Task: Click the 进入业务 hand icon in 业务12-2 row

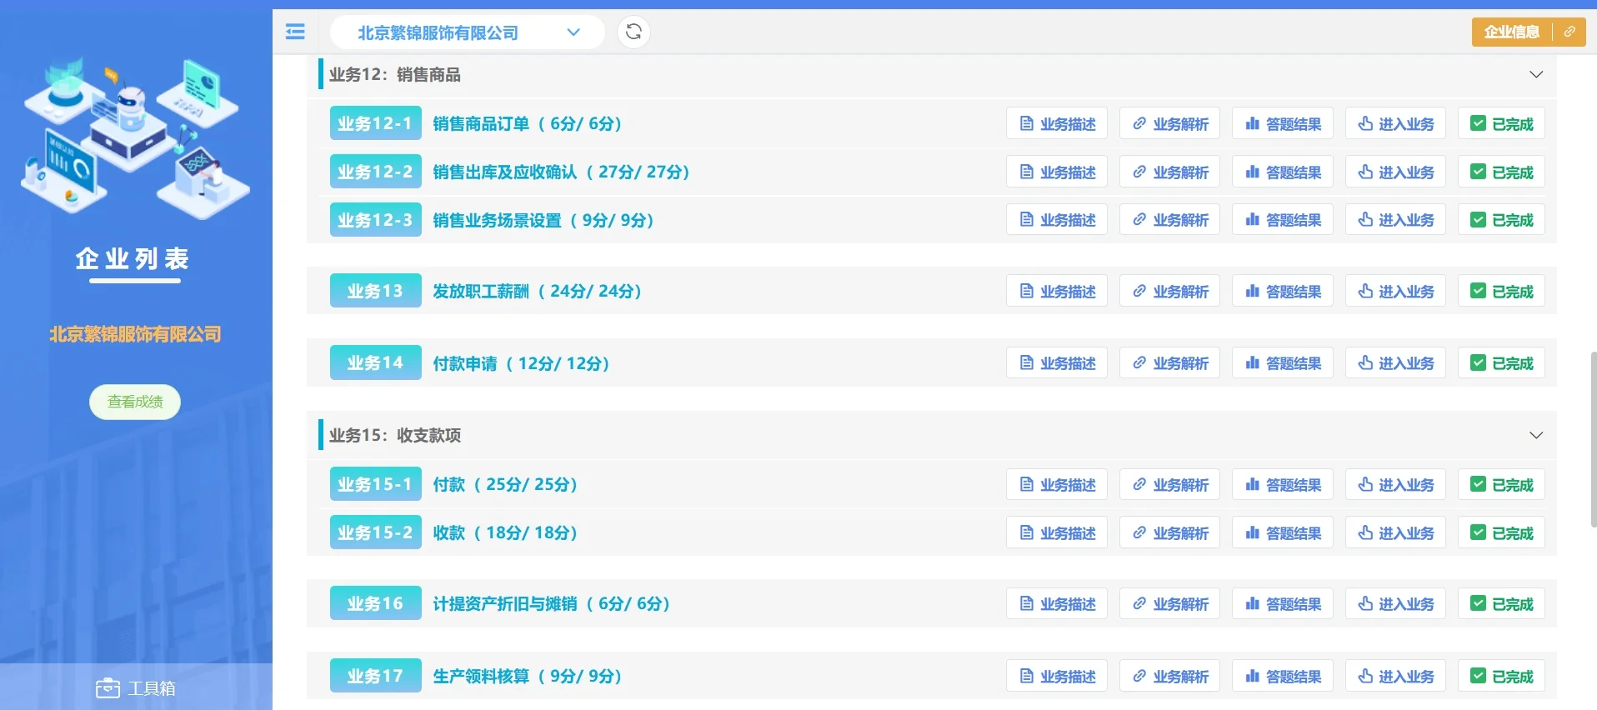Action: pyautogui.click(x=1365, y=172)
